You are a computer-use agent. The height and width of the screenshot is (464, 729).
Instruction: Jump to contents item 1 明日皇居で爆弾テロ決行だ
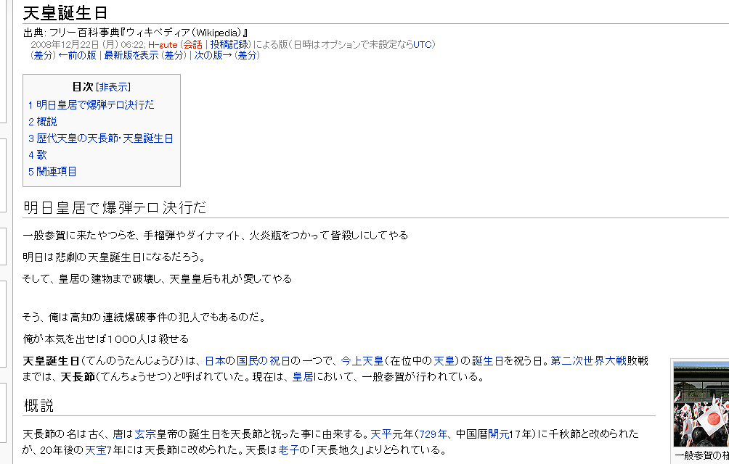pyautogui.click(x=91, y=105)
